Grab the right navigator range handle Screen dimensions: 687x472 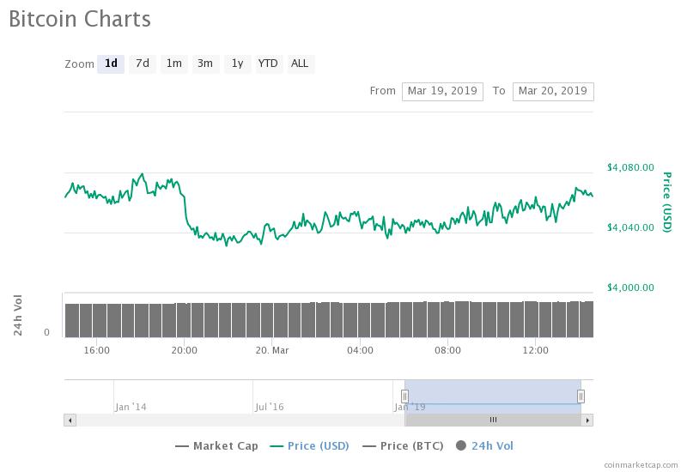581,396
